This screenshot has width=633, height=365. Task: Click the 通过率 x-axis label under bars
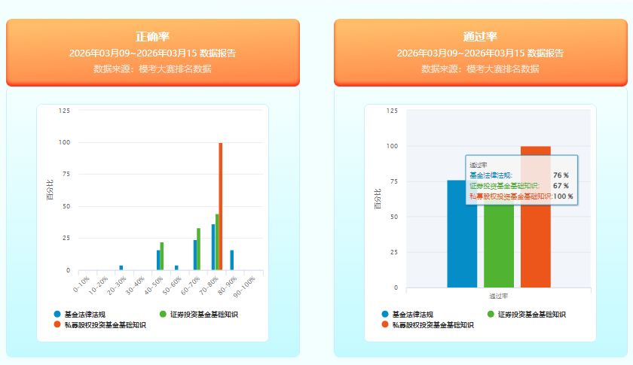498,296
